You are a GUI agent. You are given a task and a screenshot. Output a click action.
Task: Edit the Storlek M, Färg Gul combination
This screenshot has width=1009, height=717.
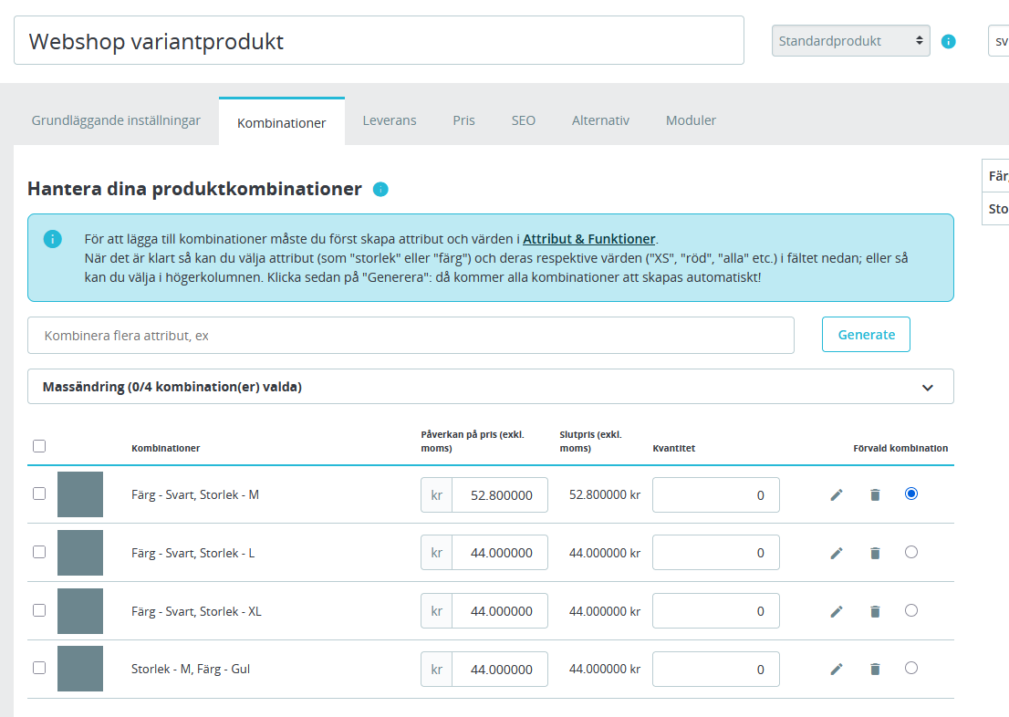click(x=837, y=670)
